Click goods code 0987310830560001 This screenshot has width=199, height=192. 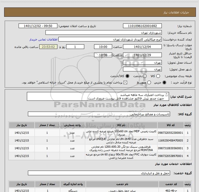(171, 148)
